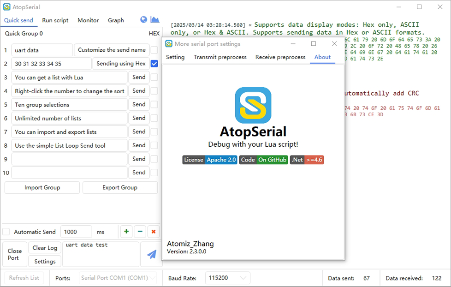Toggle HEX checkbox for row 7

154,132
